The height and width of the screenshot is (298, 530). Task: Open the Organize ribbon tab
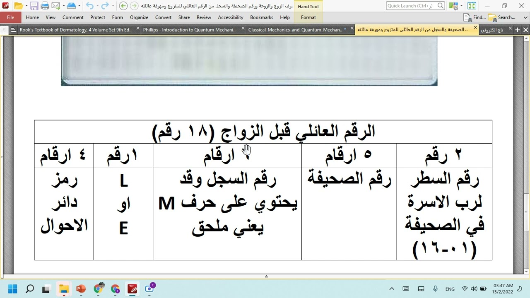coord(139,17)
